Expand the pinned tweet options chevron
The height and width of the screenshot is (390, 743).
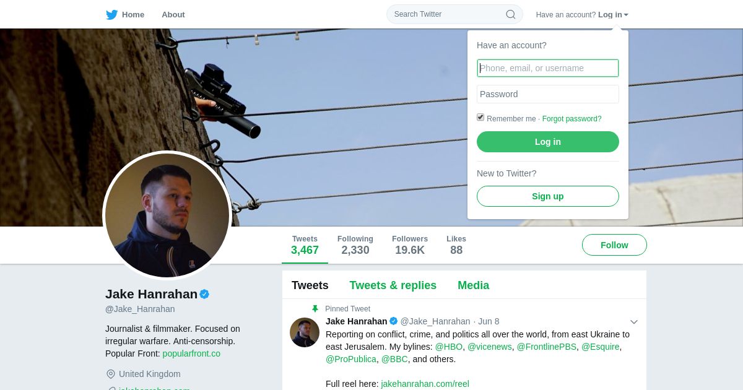633,322
